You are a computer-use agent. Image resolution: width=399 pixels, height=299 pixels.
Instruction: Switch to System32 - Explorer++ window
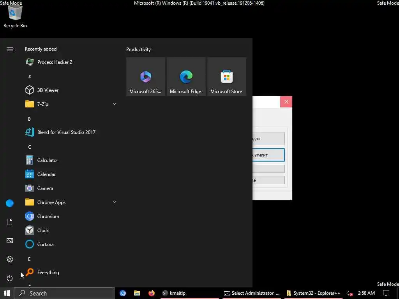313,293
